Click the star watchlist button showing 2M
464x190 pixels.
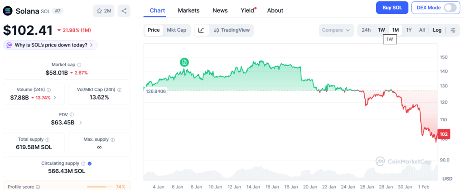pos(104,11)
